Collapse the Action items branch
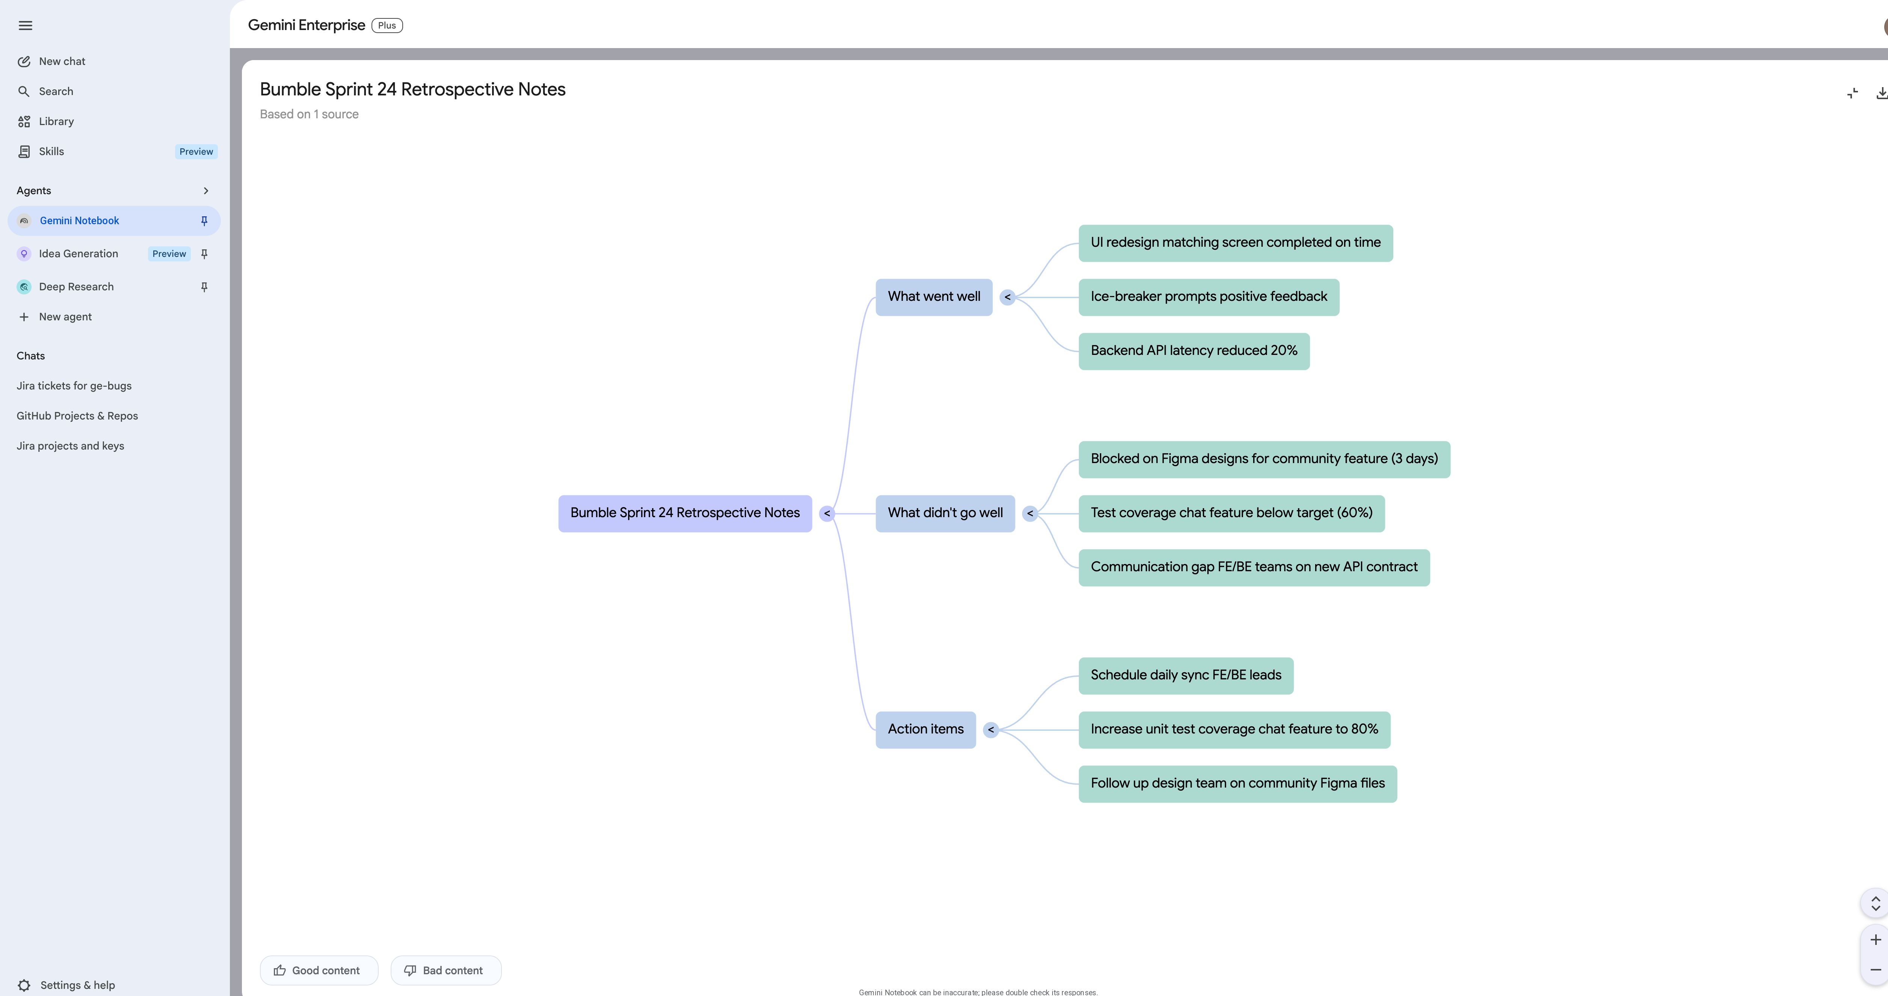Image resolution: width=1888 pixels, height=996 pixels. click(991, 730)
